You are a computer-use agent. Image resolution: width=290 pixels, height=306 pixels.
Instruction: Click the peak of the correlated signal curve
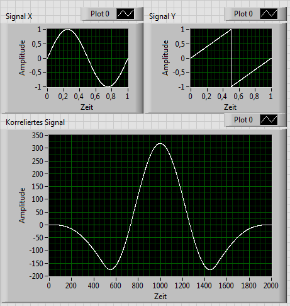[x=160, y=144]
